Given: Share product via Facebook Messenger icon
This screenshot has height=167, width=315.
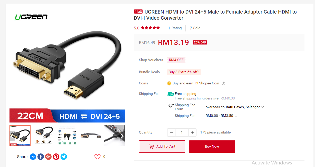Looking at the screenshot, I should point(33,157).
